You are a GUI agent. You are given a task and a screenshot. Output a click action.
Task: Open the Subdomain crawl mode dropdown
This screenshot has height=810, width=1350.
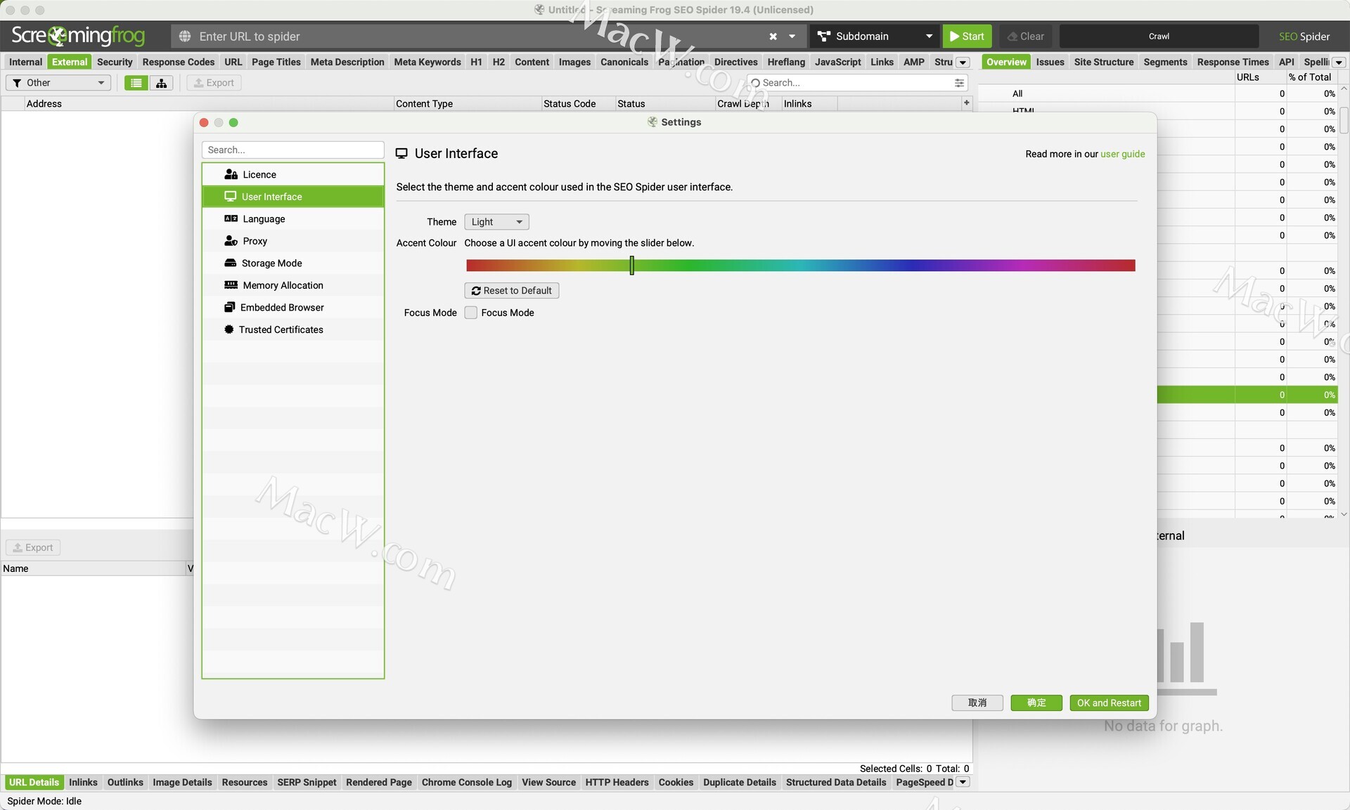[x=875, y=37]
